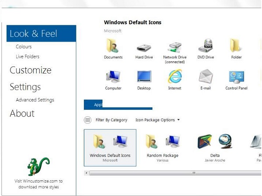Open the Look & Feel section
The height and width of the screenshot is (196, 262).
[x=41, y=34]
